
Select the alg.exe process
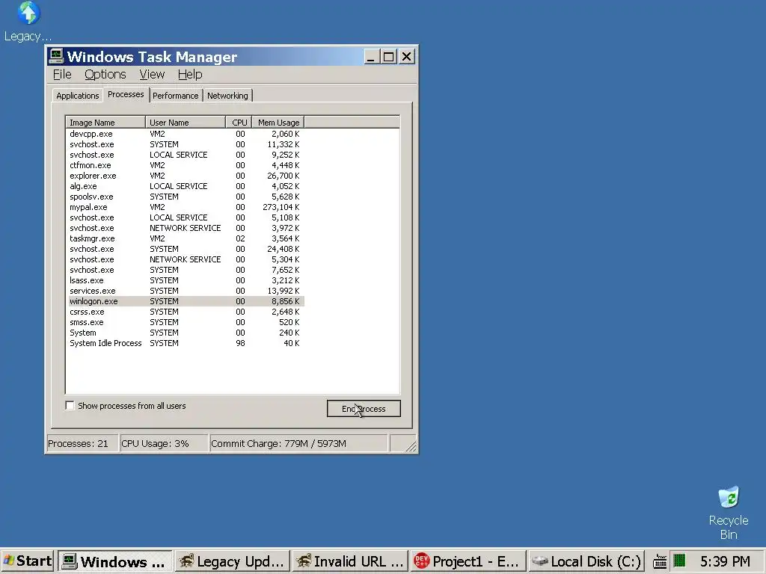(186, 186)
